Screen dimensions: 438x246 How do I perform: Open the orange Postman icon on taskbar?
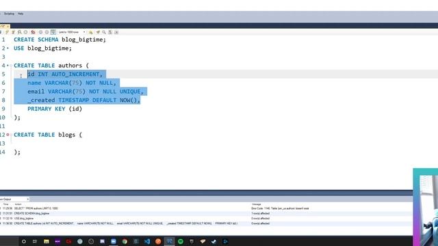pyautogui.click(x=158, y=241)
